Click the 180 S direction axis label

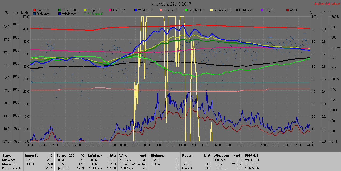point(335,79)
